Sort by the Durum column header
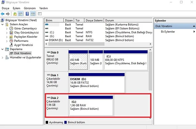 [128, 20]
